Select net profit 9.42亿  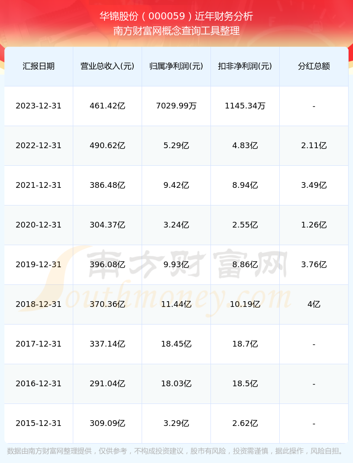click(x=176, y=185)
